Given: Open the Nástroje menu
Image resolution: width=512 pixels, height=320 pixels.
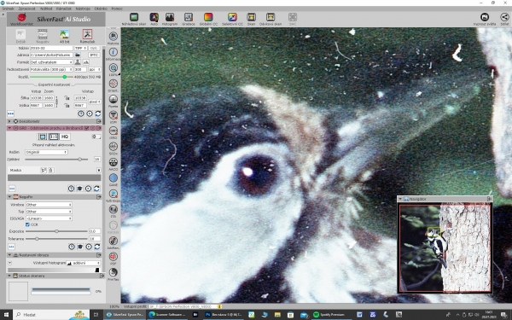Looking at the screenshot, I should [83, 9].
